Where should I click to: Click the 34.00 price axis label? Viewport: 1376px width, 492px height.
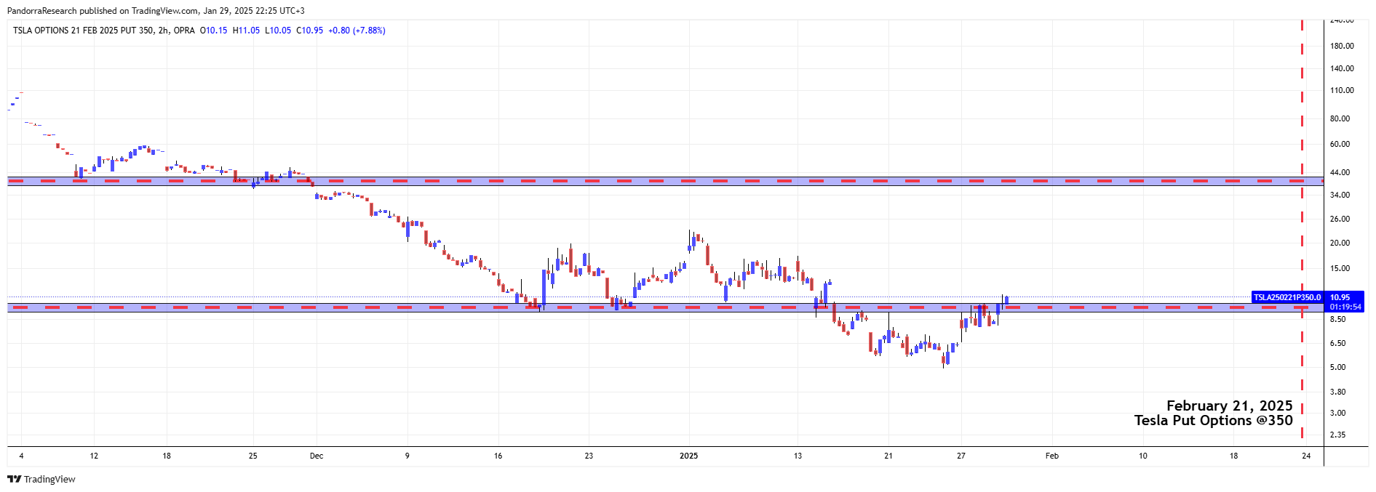point(1340,195)
